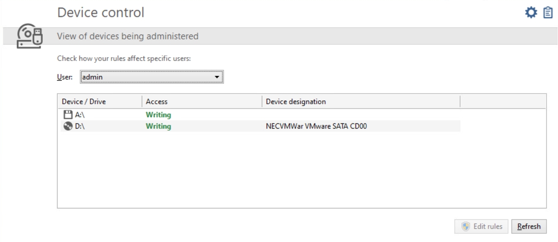Sort by the Device designation column header
The image size is (558, 242).
coord(361,101)
